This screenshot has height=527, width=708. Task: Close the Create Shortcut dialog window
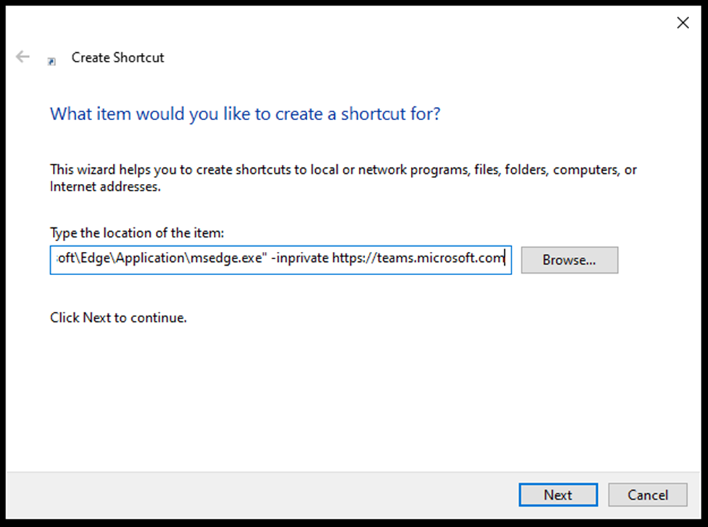[682, 23]
